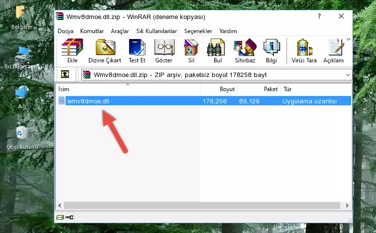Open the Dosya menu
Viewport: 376px width, 233px height.
point(66,31)
